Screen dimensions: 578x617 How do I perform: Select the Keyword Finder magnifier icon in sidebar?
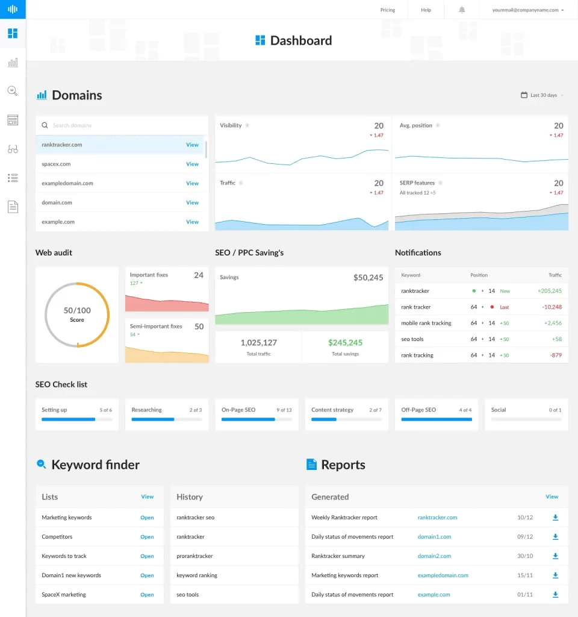click(x=13, y=91)
